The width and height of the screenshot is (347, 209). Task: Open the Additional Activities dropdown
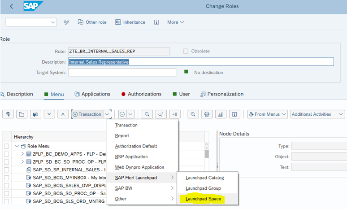pyautogui.click(x=317, y=114)
